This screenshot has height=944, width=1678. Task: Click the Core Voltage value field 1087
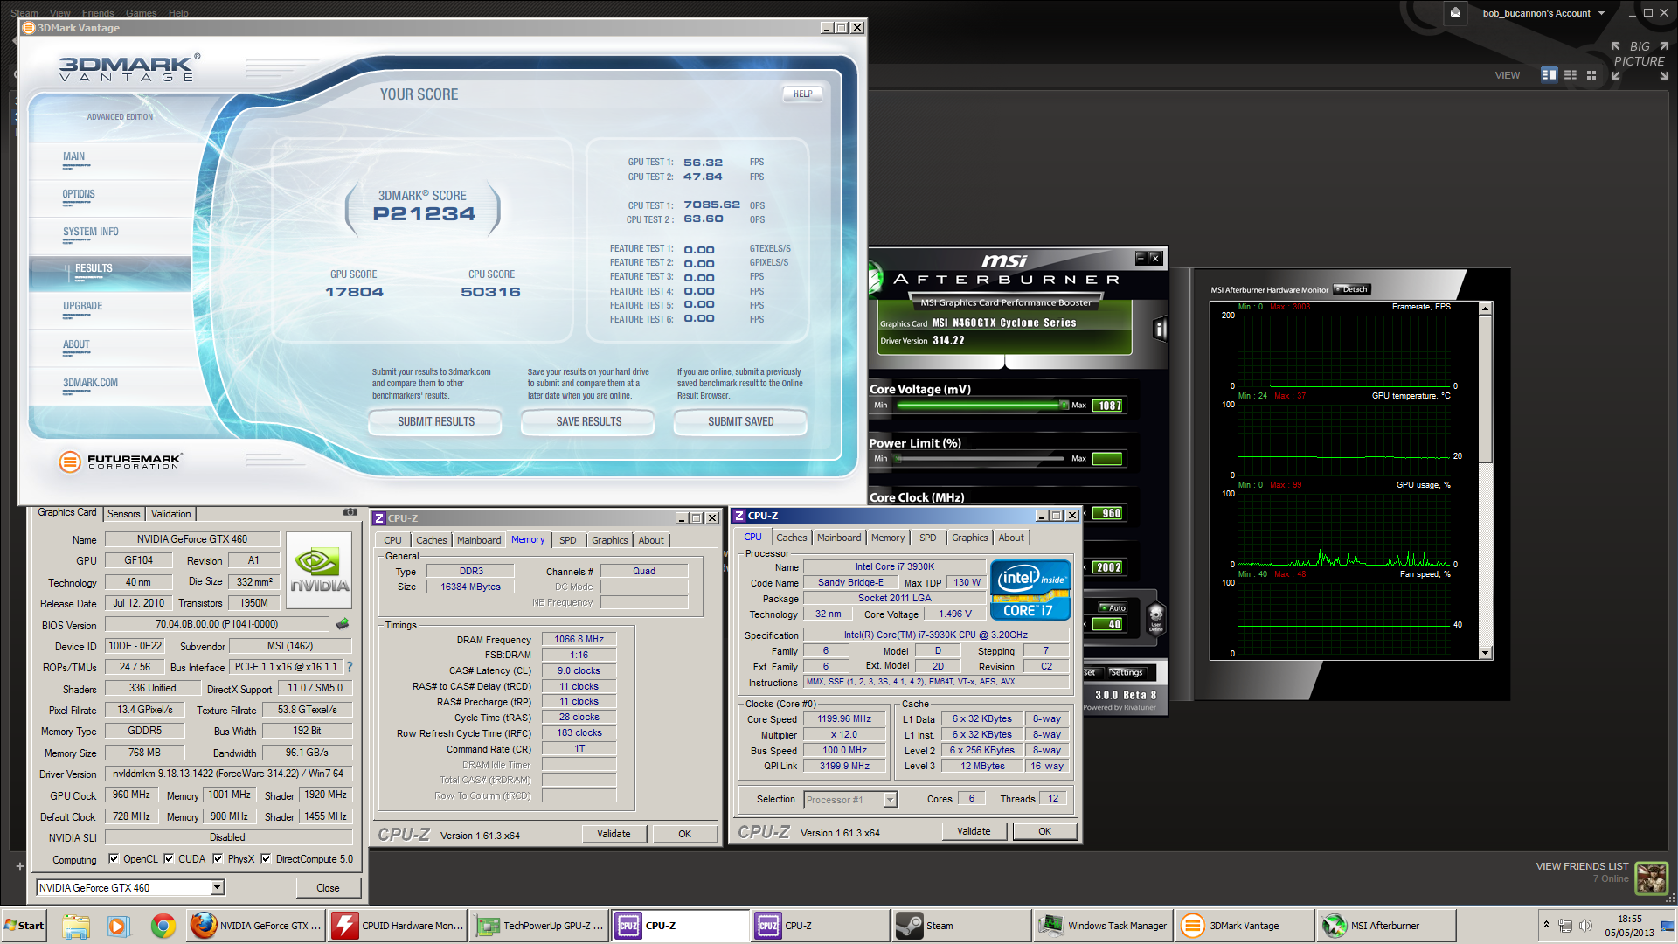[x=1109, y=406]
